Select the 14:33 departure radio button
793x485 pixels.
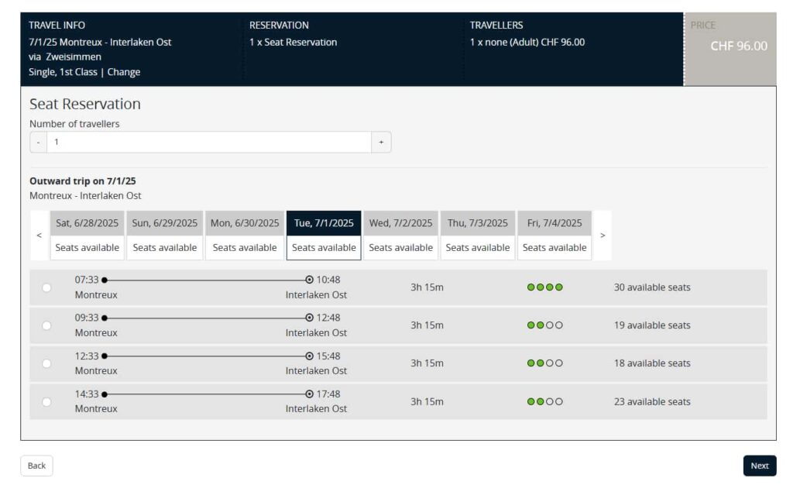coord(46,401)
